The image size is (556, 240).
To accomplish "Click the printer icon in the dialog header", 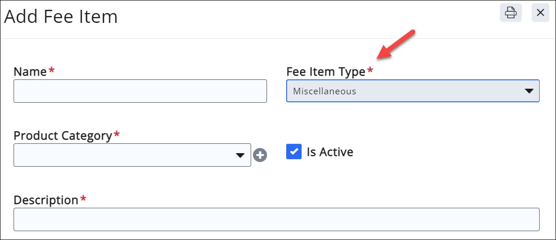I will 511,13.
